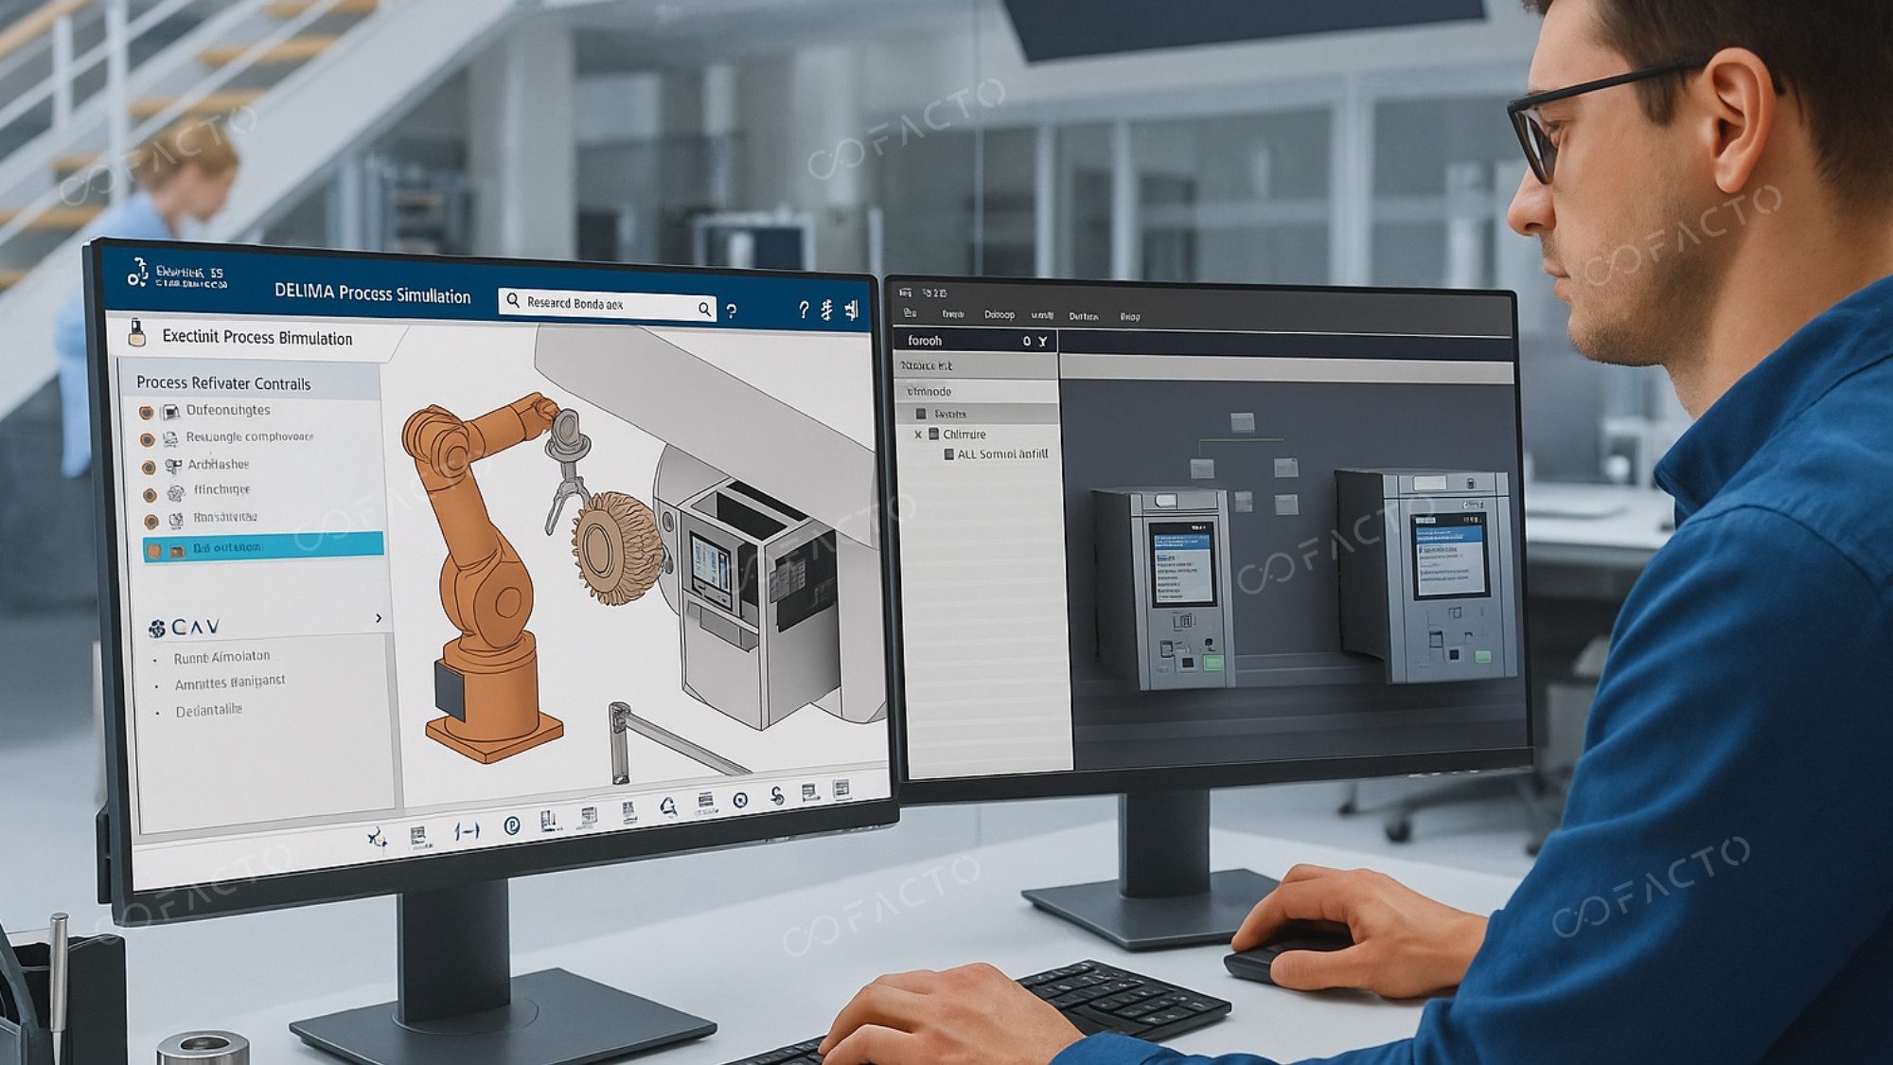This screenshot has width=1893, height=1065.
Task: Open the Durfiex menu on right monitor
Action: tap(1084, 316)
